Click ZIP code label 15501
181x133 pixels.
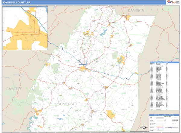[68, 61]
